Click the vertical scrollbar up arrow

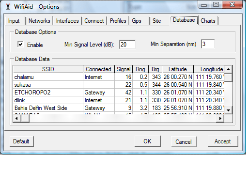228,69
